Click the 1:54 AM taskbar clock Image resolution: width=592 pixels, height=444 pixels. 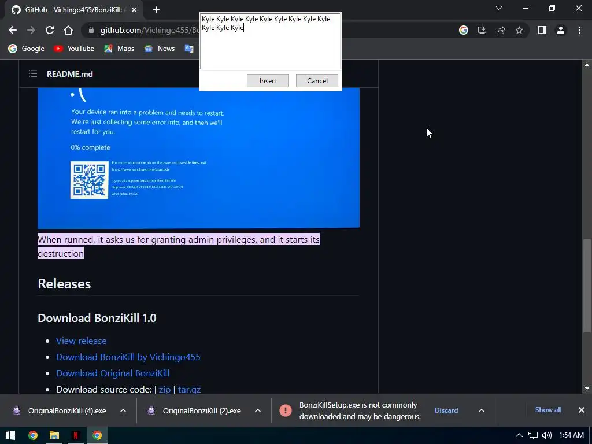572,436
